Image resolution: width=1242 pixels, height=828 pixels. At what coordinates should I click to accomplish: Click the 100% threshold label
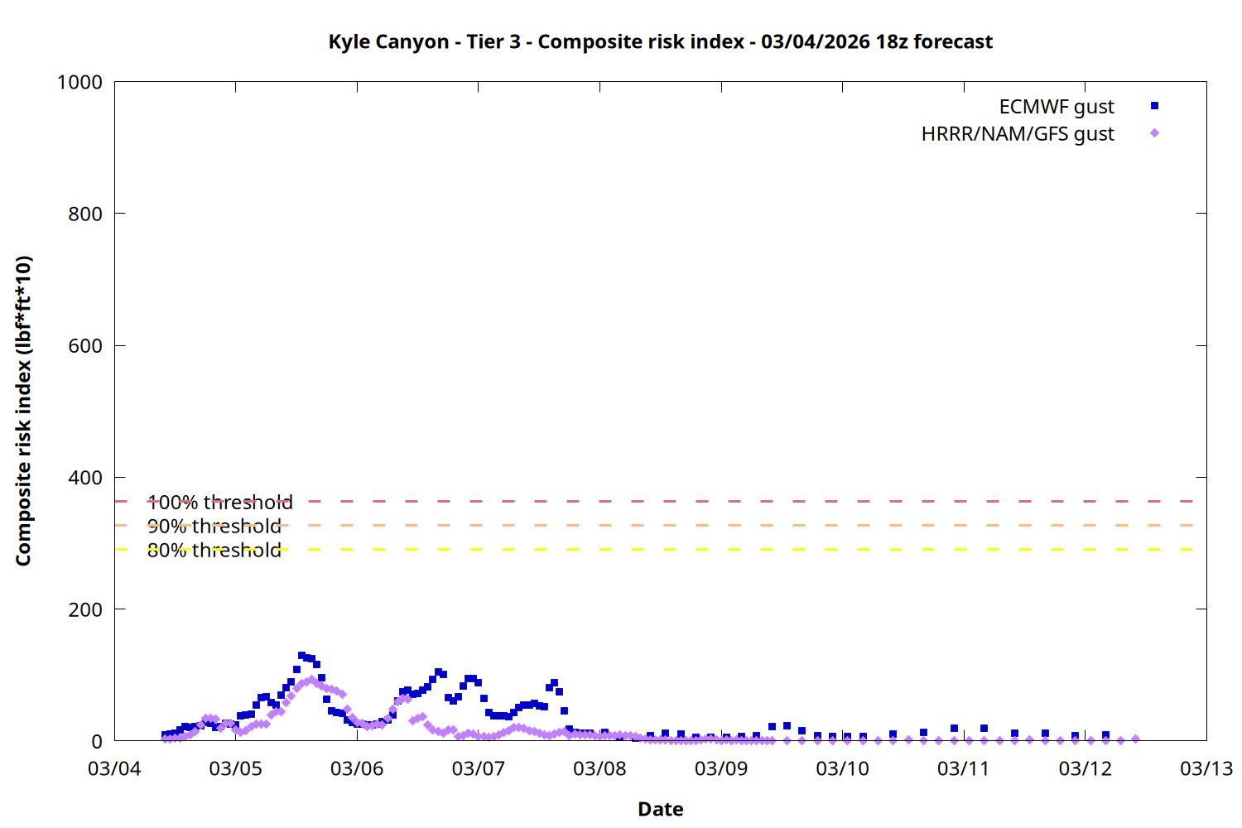pos(219,503)
